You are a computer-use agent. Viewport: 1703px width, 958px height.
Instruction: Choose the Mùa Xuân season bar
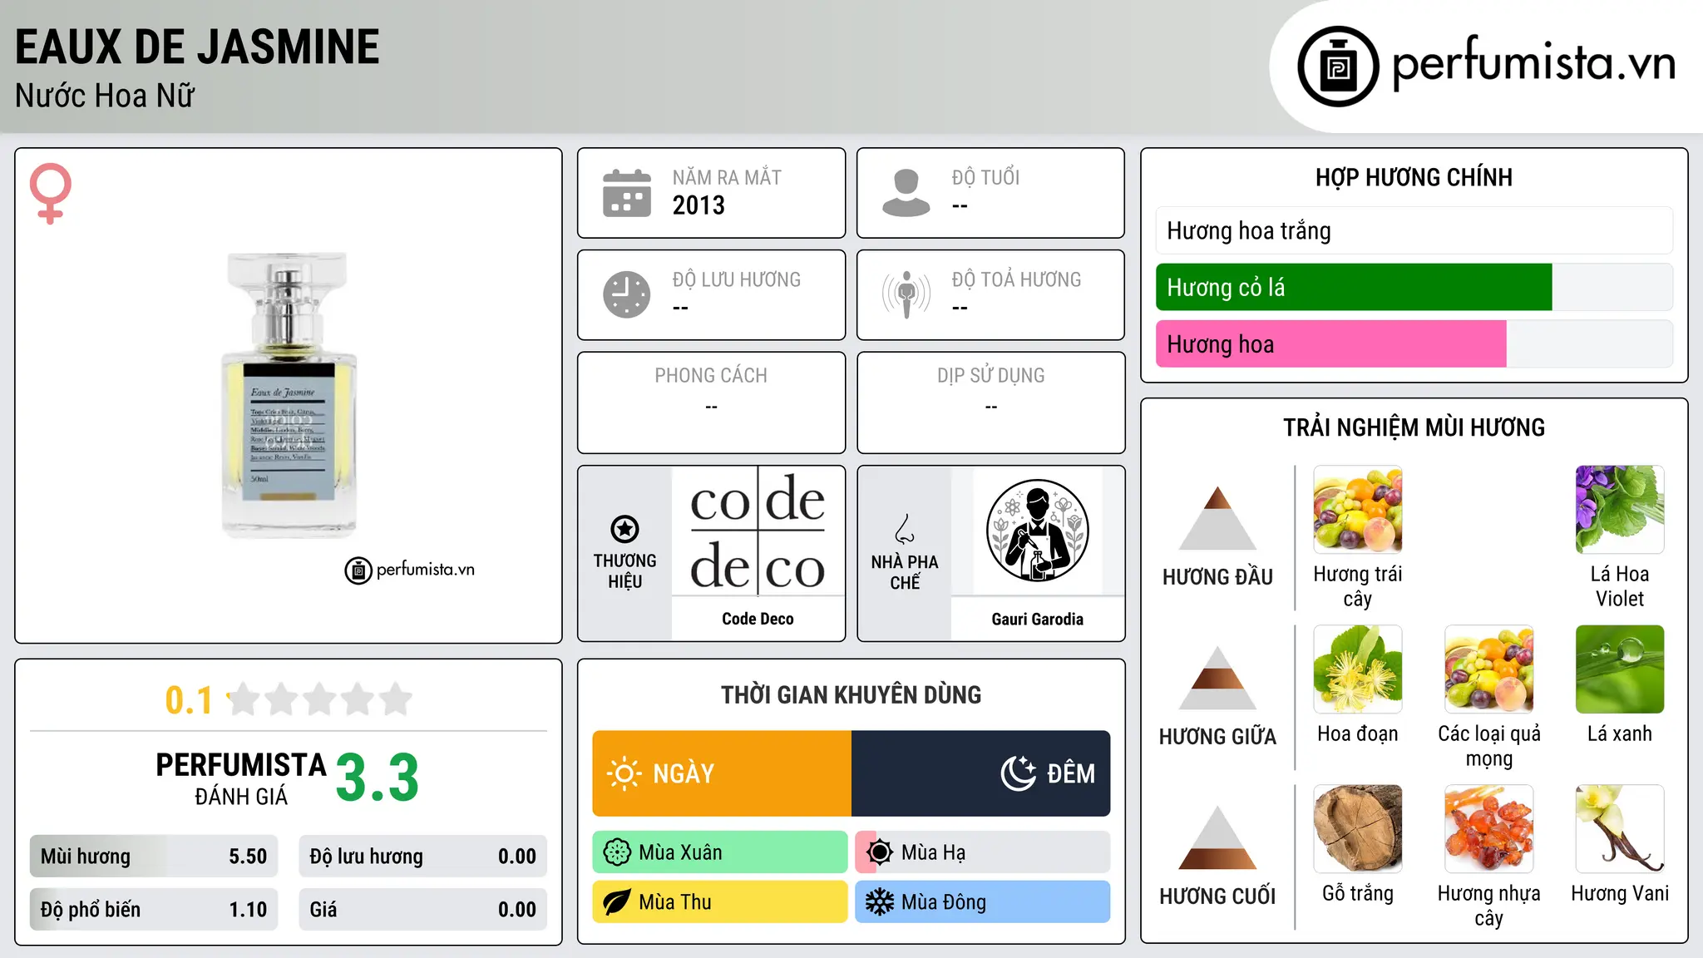coord(720,852)
